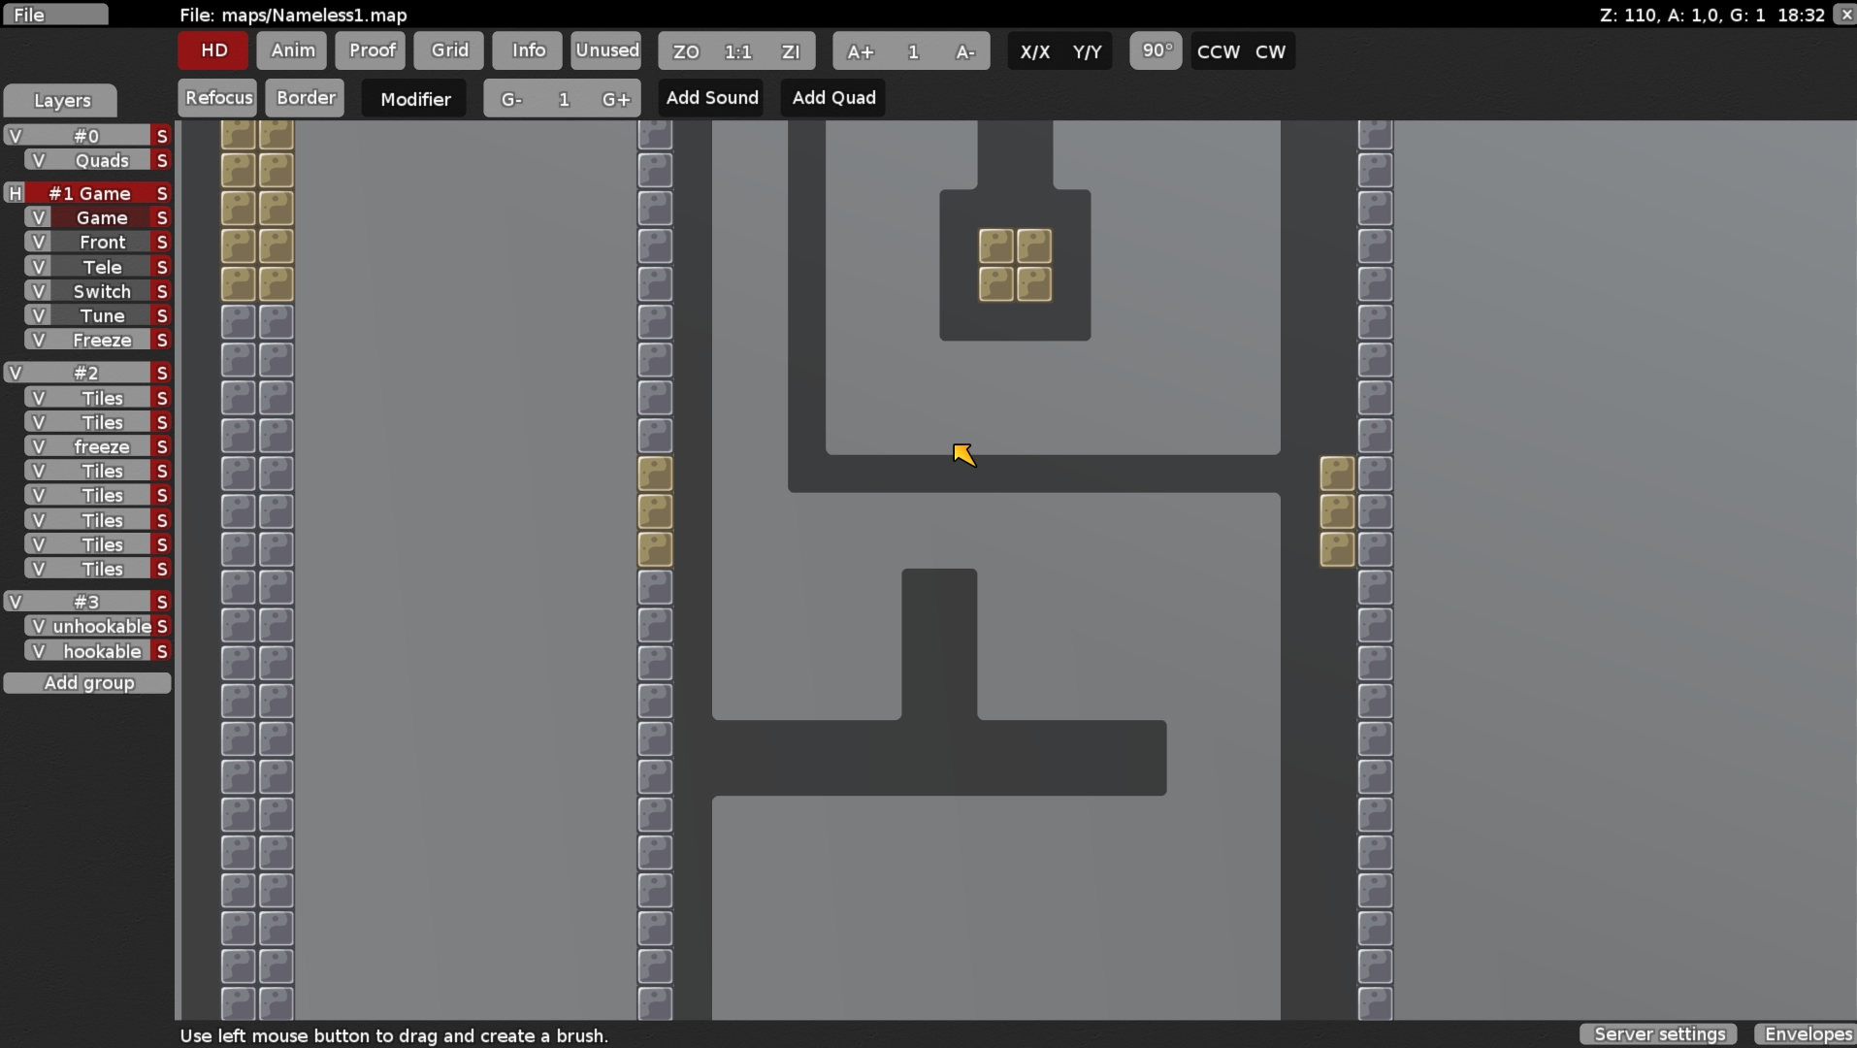Increase grid size with G+
The width and height of the screenshot is (1857, 1048).
point(617,98)
